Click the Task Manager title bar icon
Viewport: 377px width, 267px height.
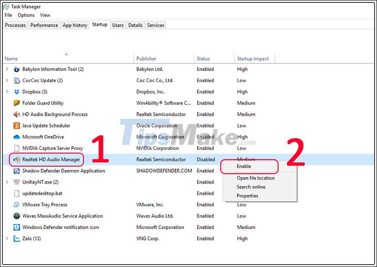pyautogui.click(x=6, y=7)
